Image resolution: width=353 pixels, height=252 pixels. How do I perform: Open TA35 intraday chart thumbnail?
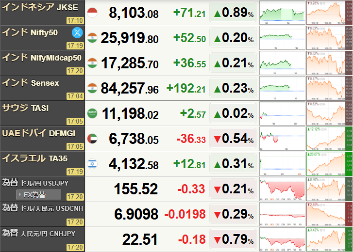pyautogui.click(x=282, y=164)
